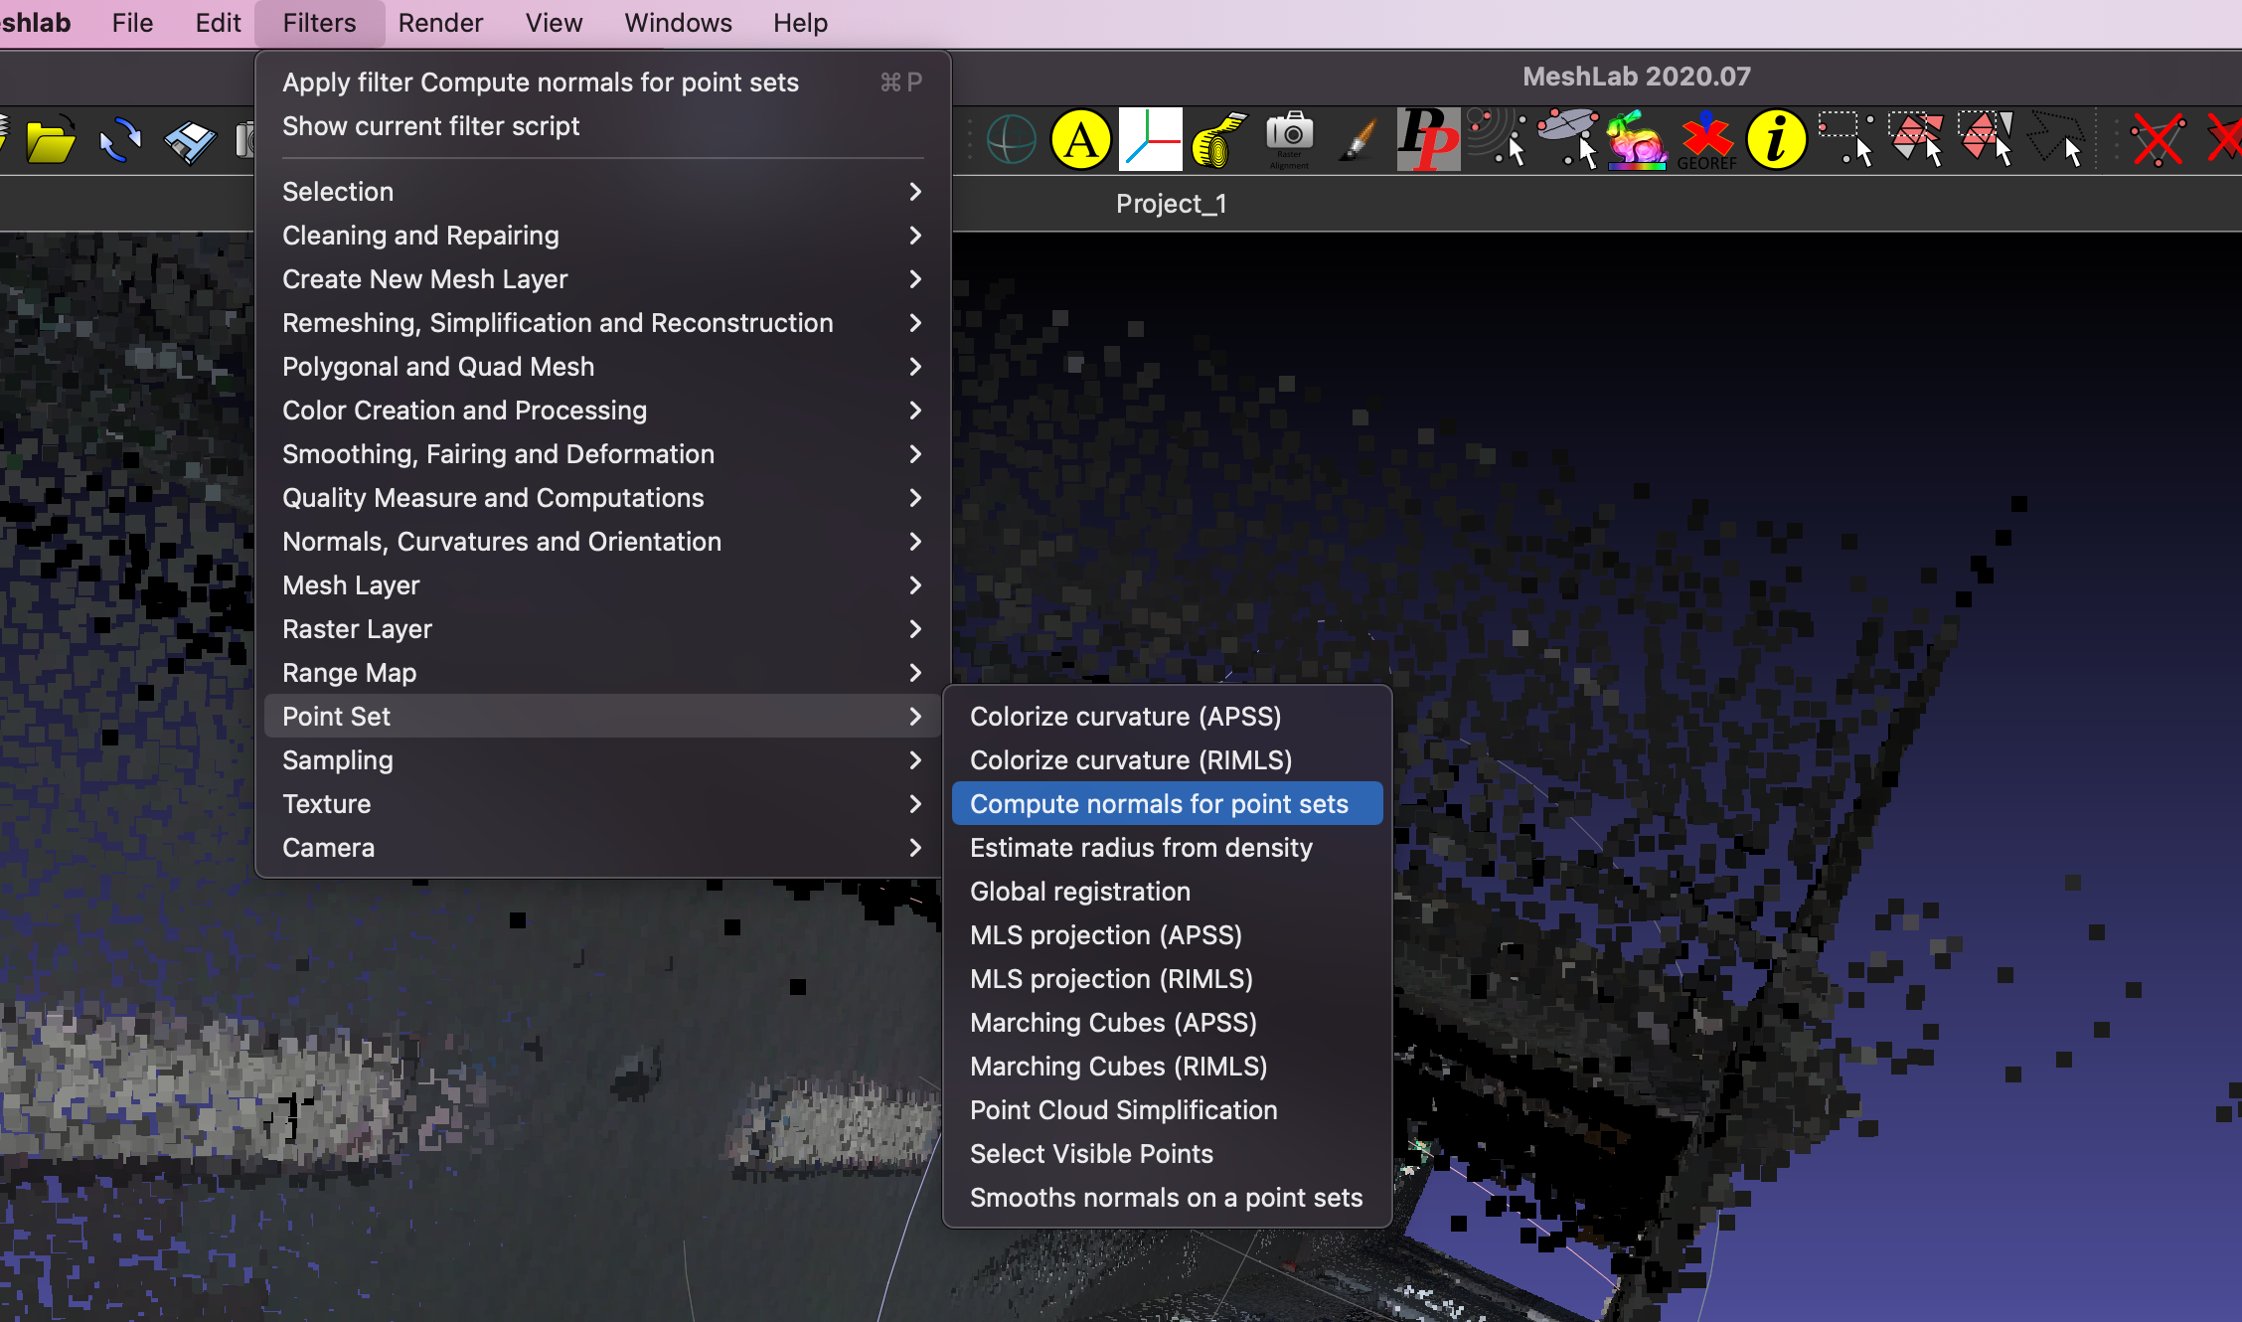The height and width of the screenshot is (1322, 2242).
Task: Toggle face selection with pink triangles tool
Action: click(1917, 139)
